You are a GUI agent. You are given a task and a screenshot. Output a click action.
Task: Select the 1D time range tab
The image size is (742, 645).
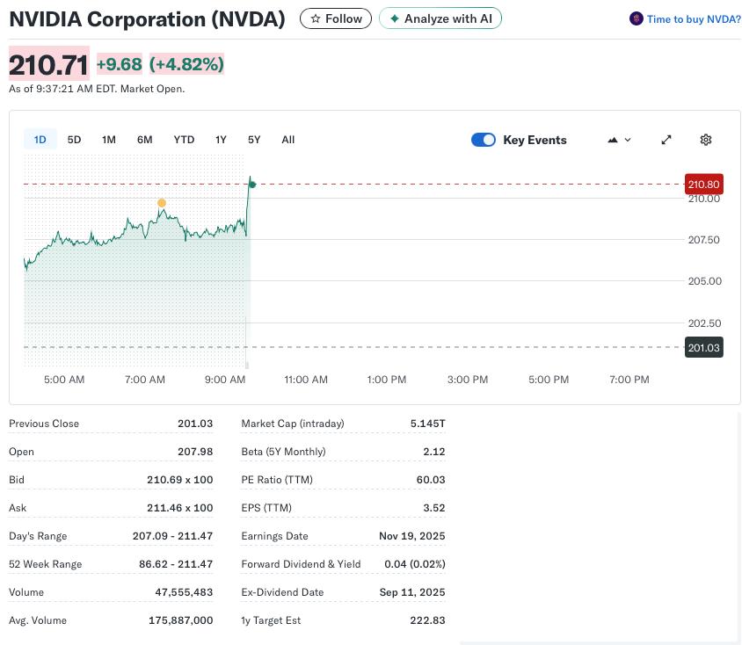tap(40, 140)
